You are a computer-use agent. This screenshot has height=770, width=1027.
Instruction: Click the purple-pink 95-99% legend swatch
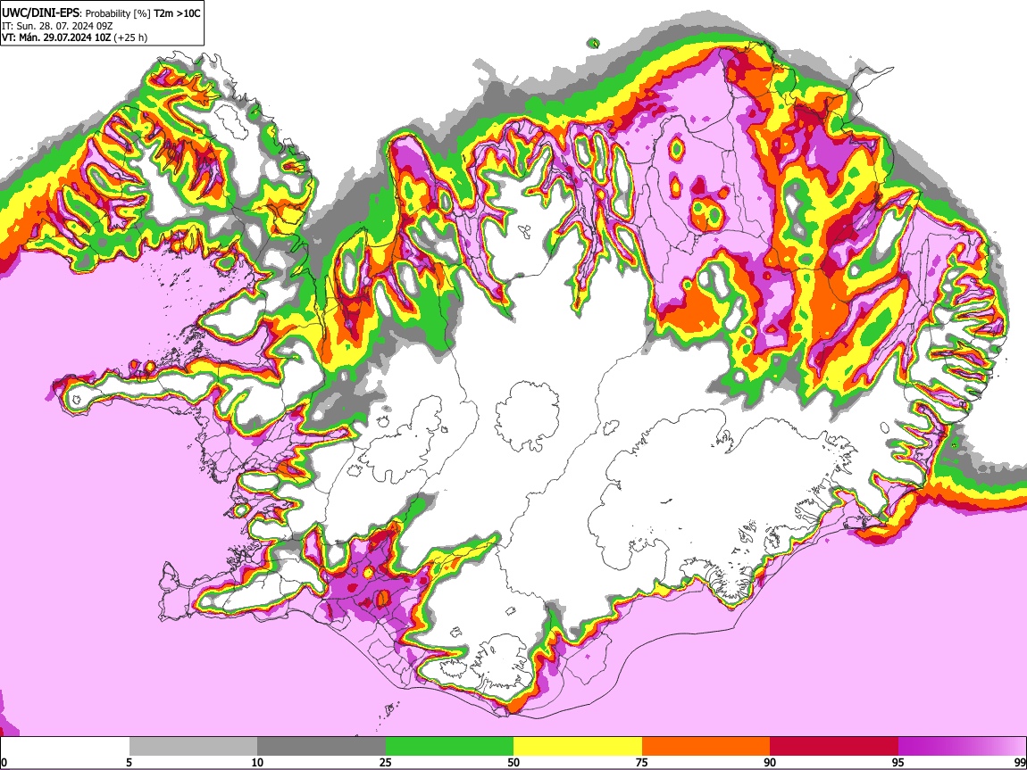click(962, 746)
